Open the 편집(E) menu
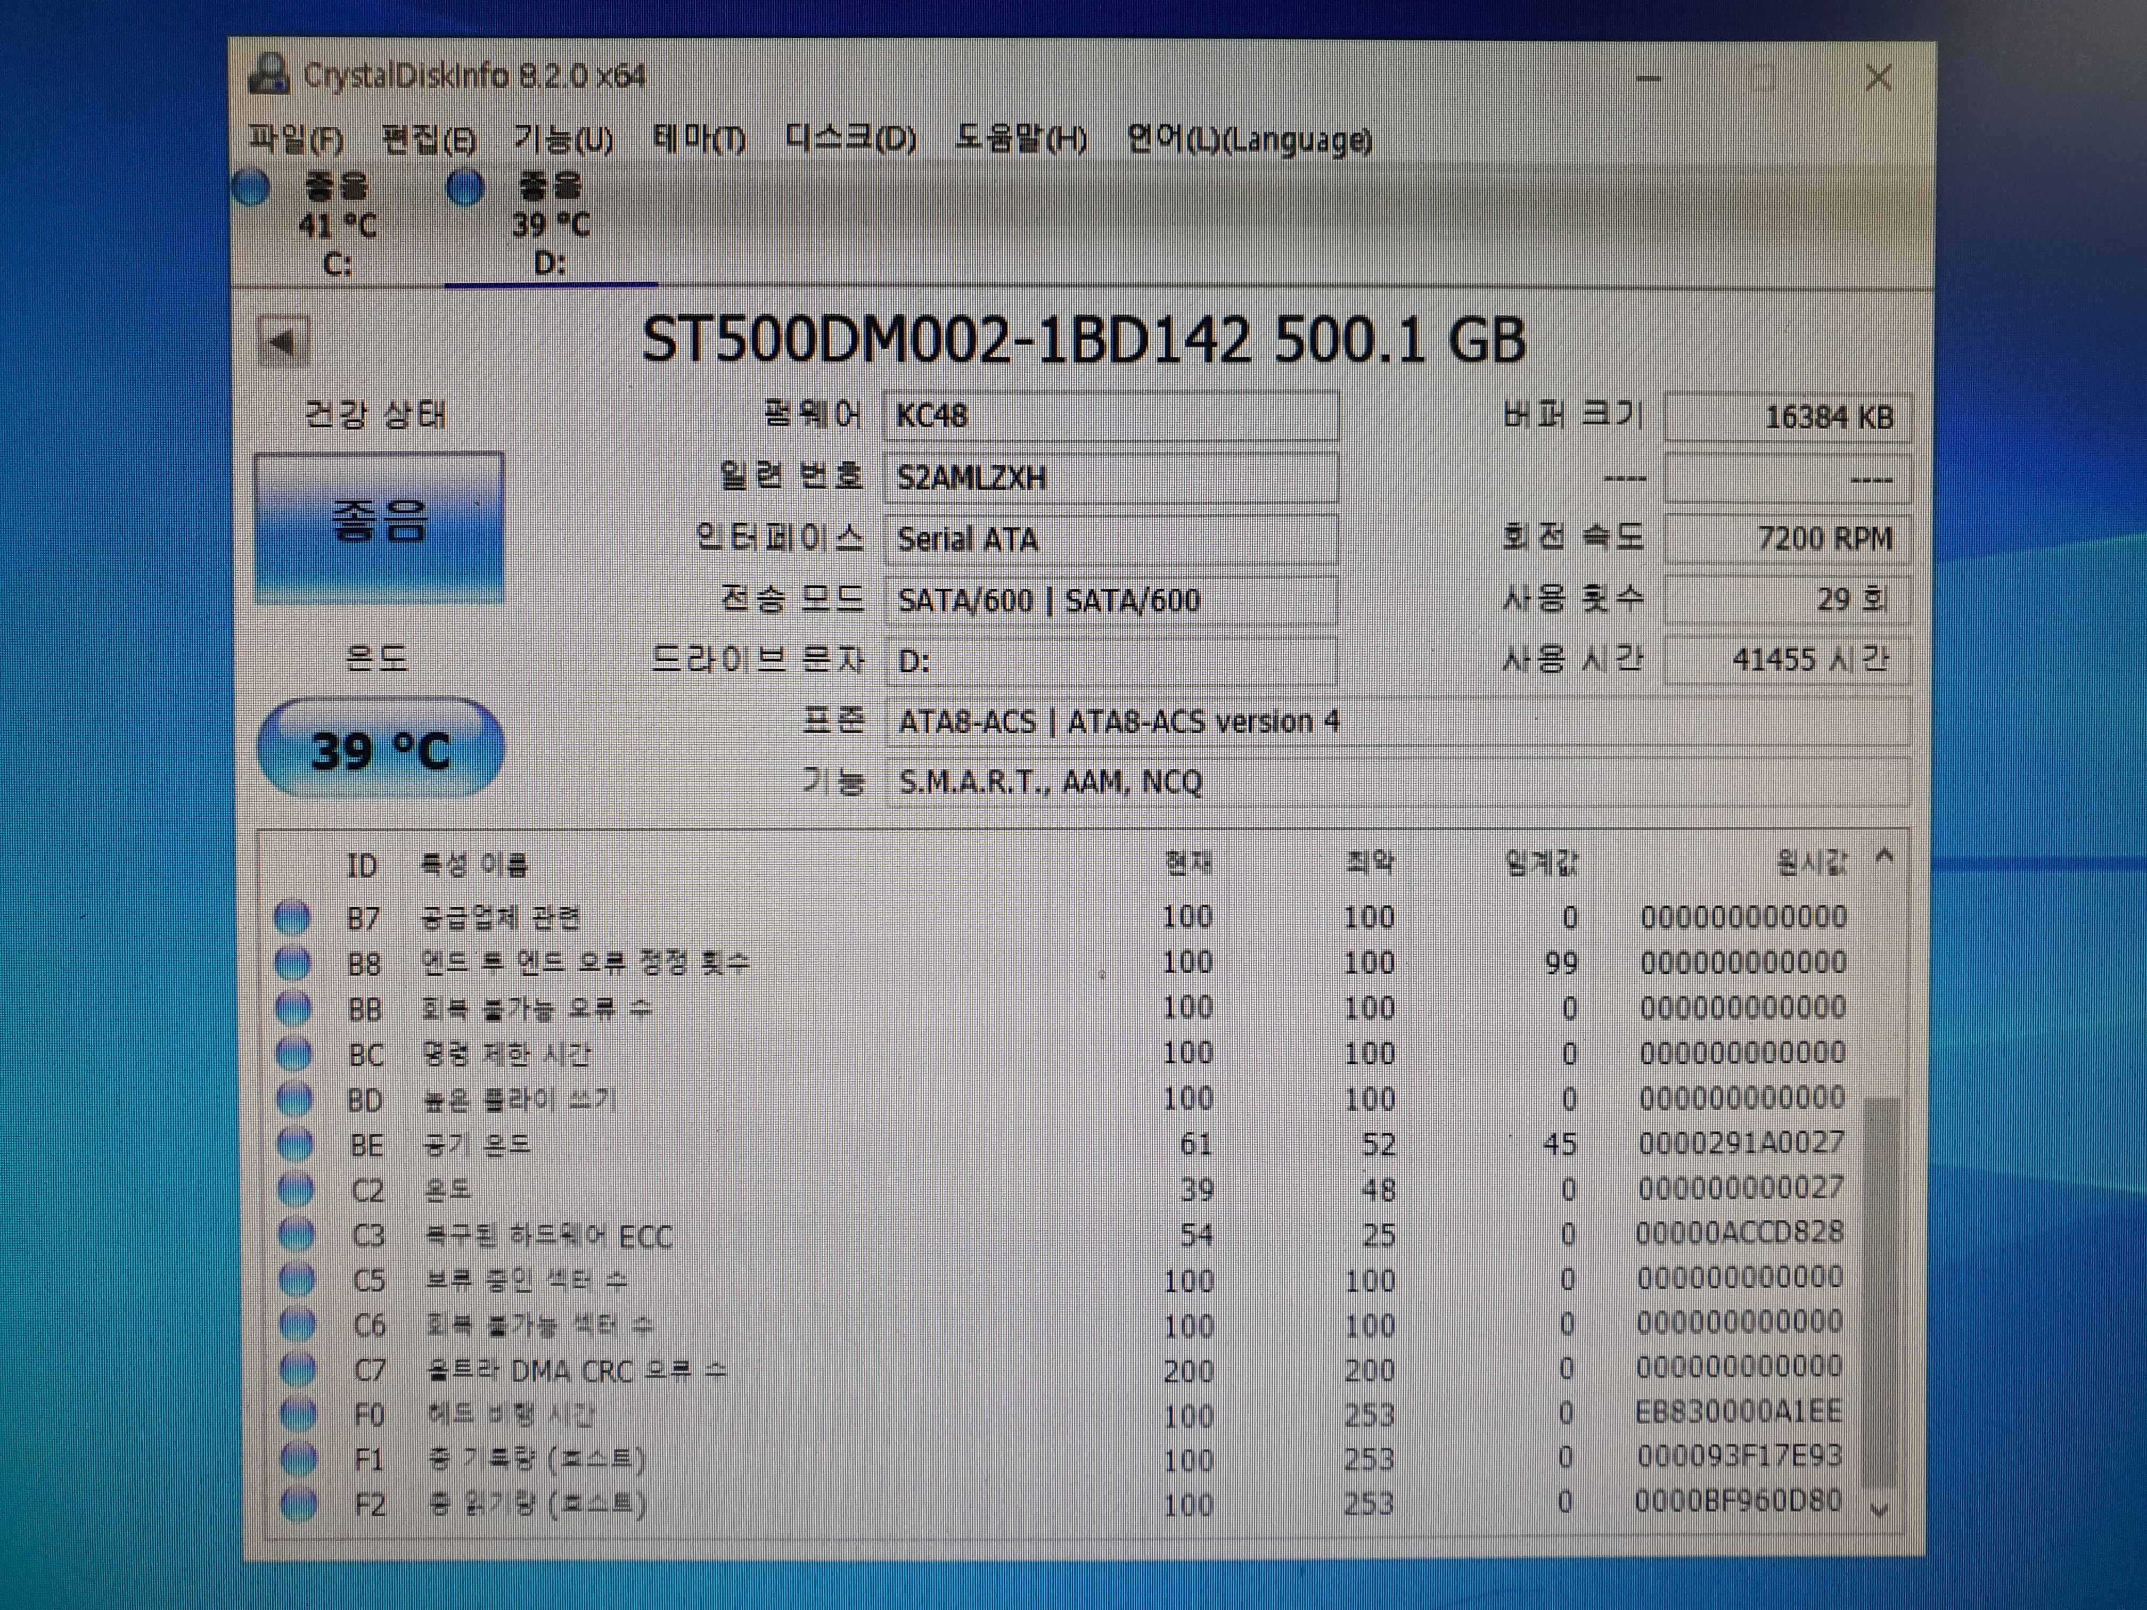Image resolution: width=2147 pixels, height=1610 pixels. point(429,139)
